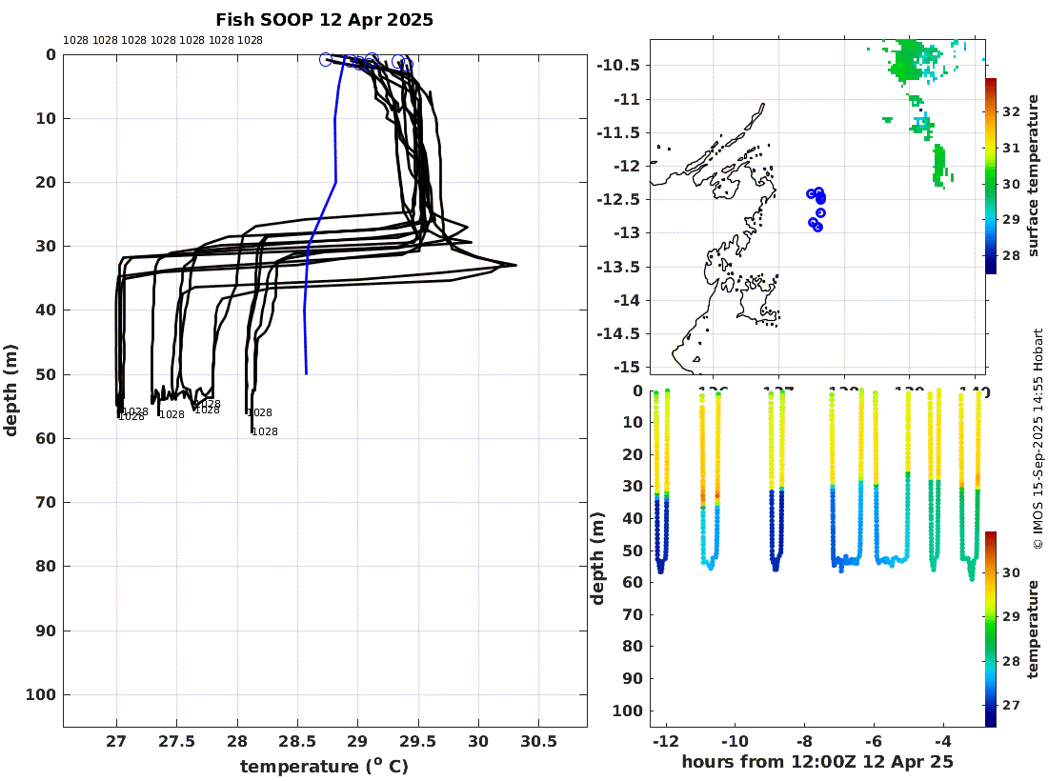Image resolution: width=1048 pixels, height=781 pixels.
Task: Click the large green SST patch near -10.5 latitude
Action: pyautogui.click(x=910, y=62)
